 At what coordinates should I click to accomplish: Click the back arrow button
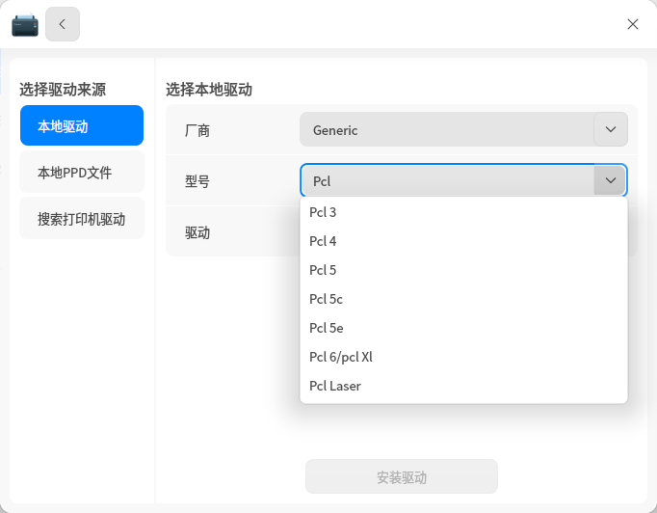coord(63,24)
